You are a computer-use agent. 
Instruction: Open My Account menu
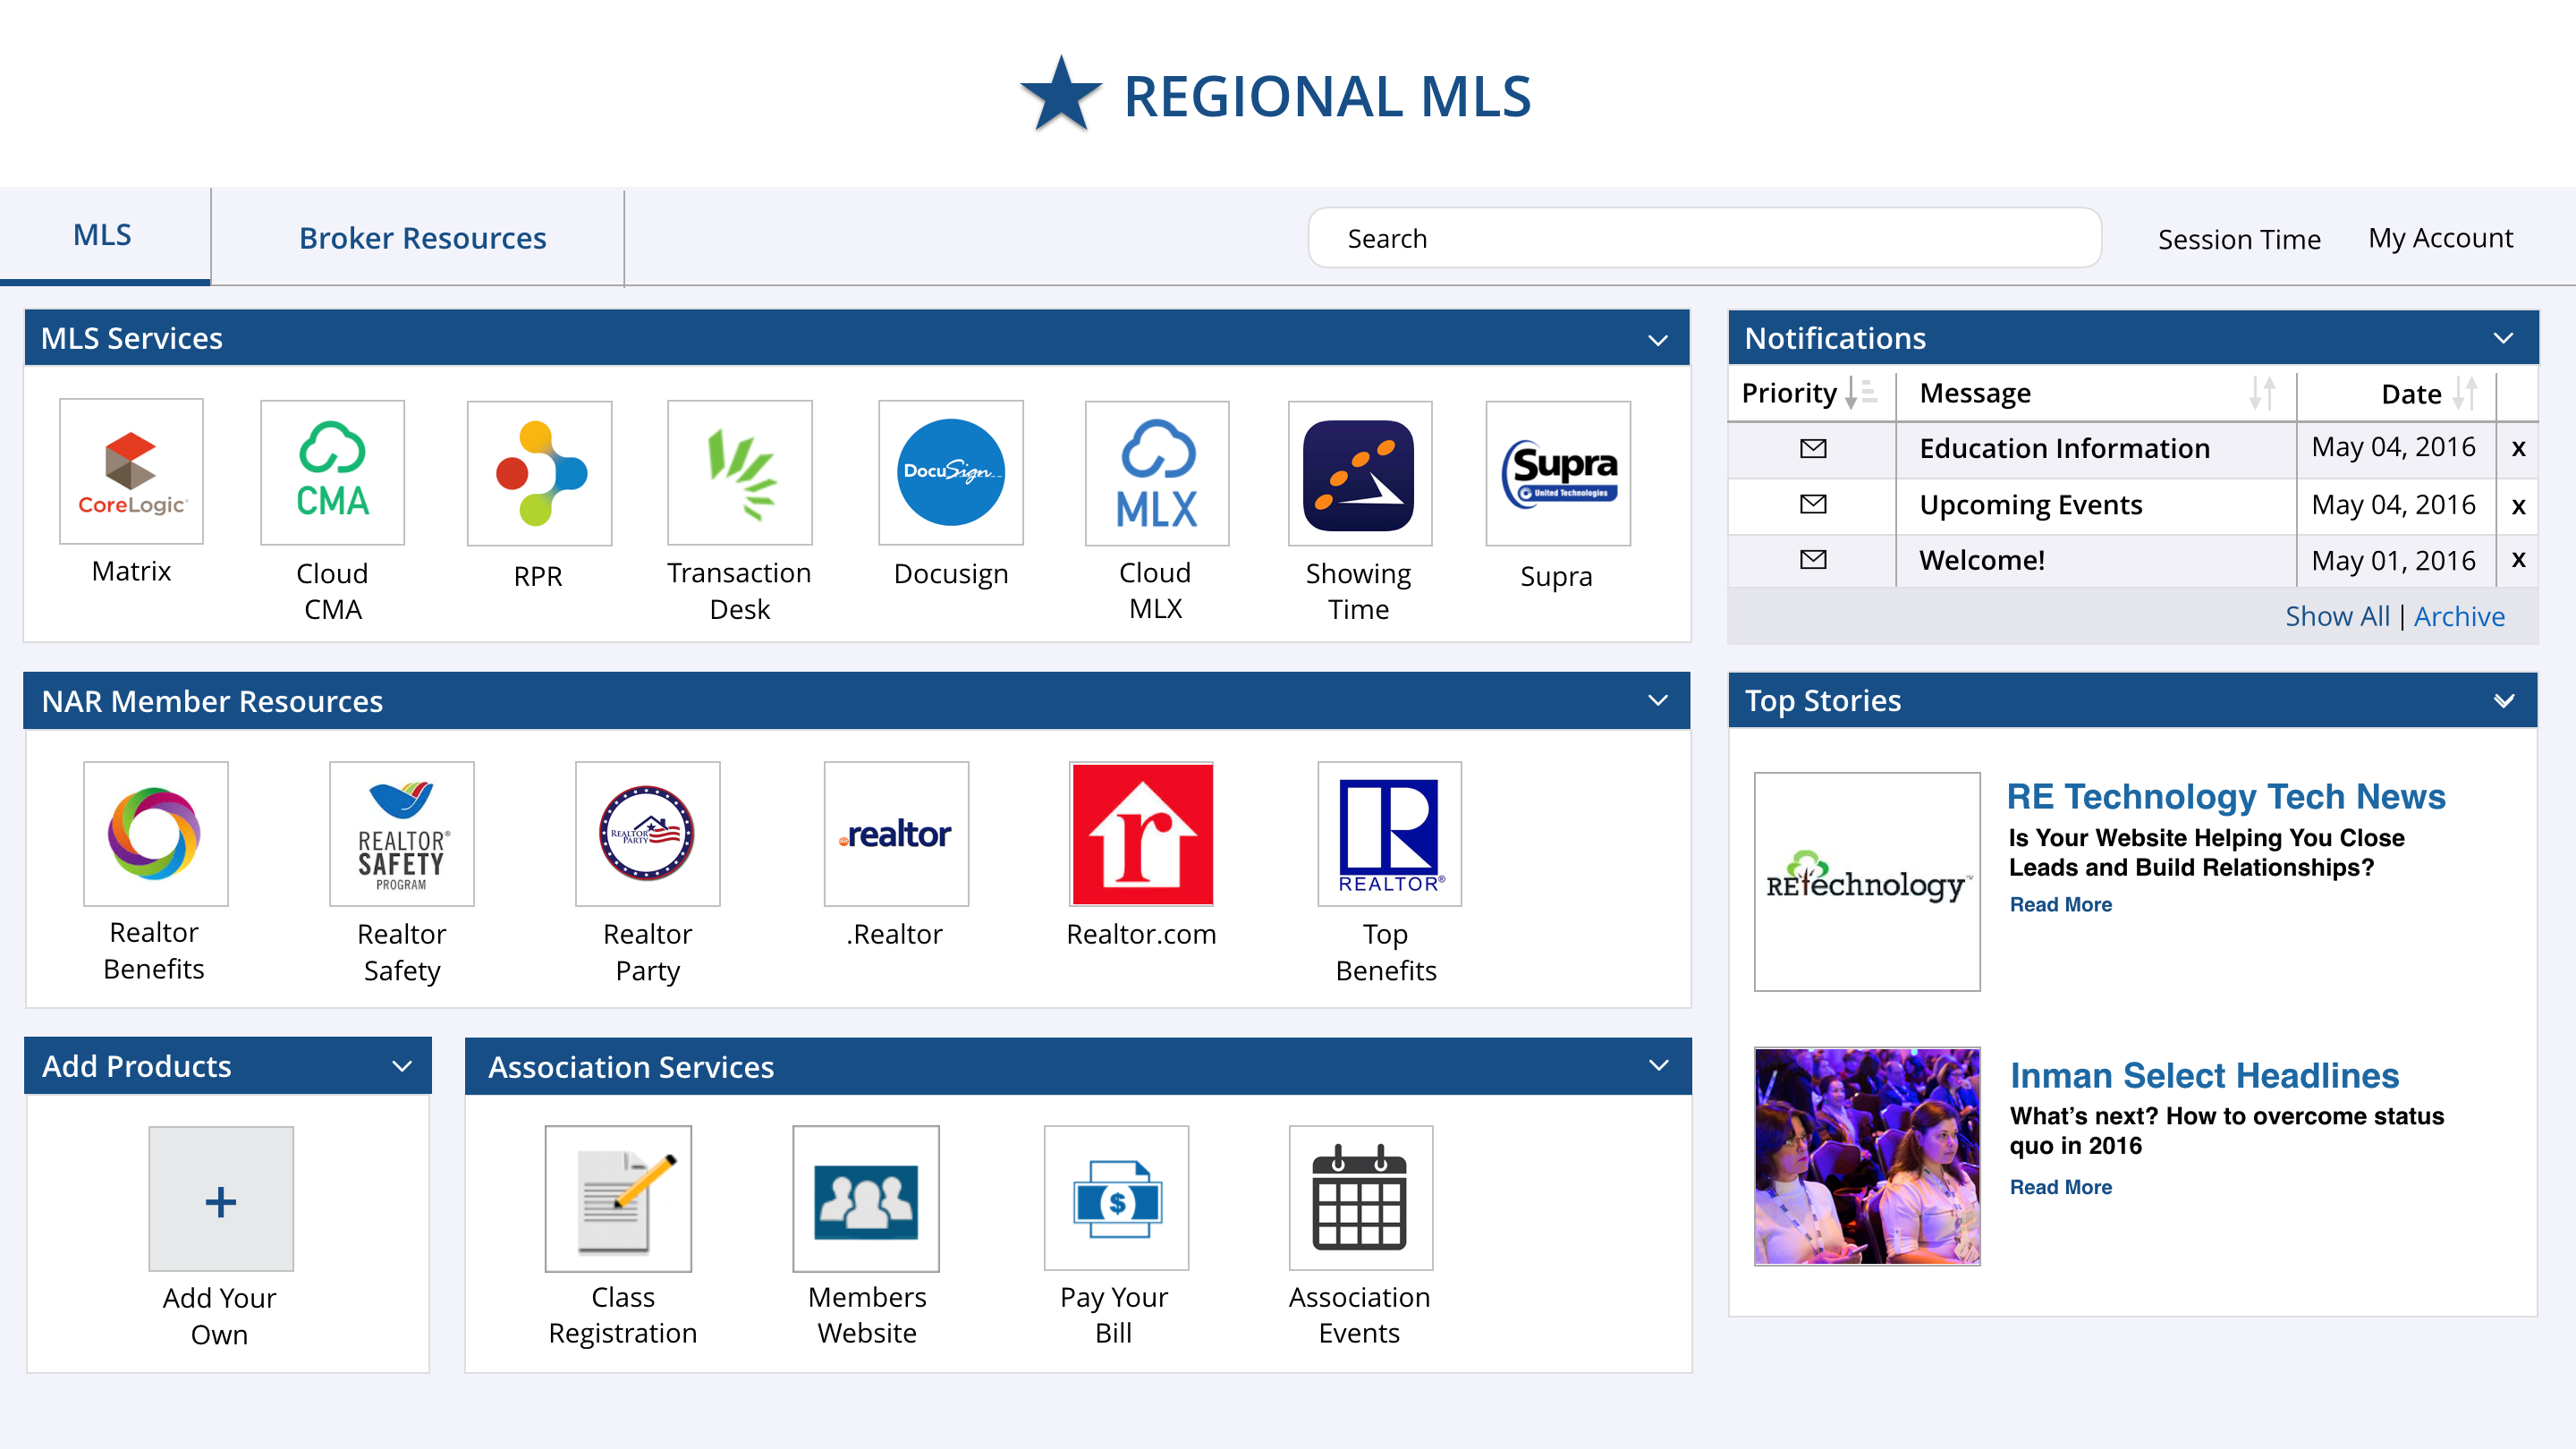click(x=2440, y=238)
